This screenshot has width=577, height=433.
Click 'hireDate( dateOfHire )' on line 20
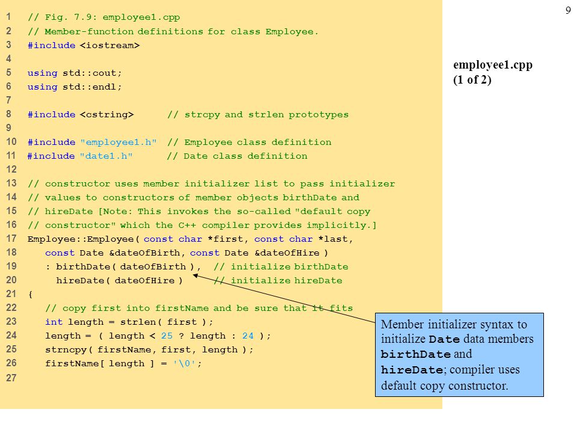click(119, 281)
